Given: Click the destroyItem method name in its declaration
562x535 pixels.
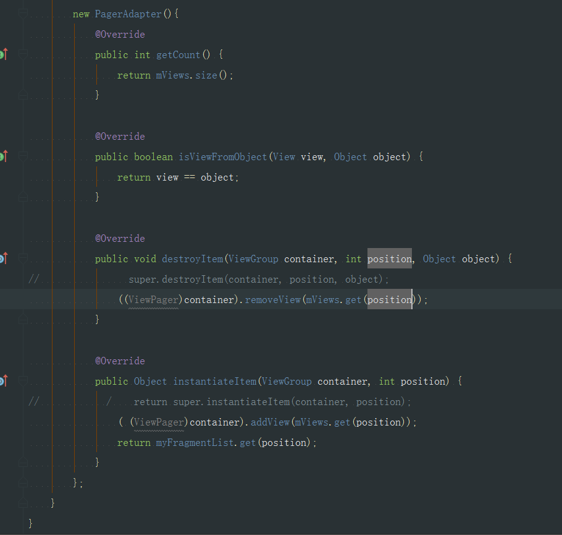Looking at the screenshot, I should point(192,259).
